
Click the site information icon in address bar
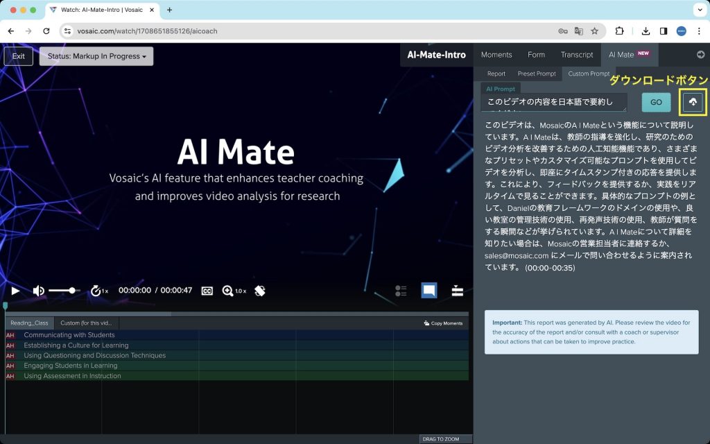tap(67, 31)
